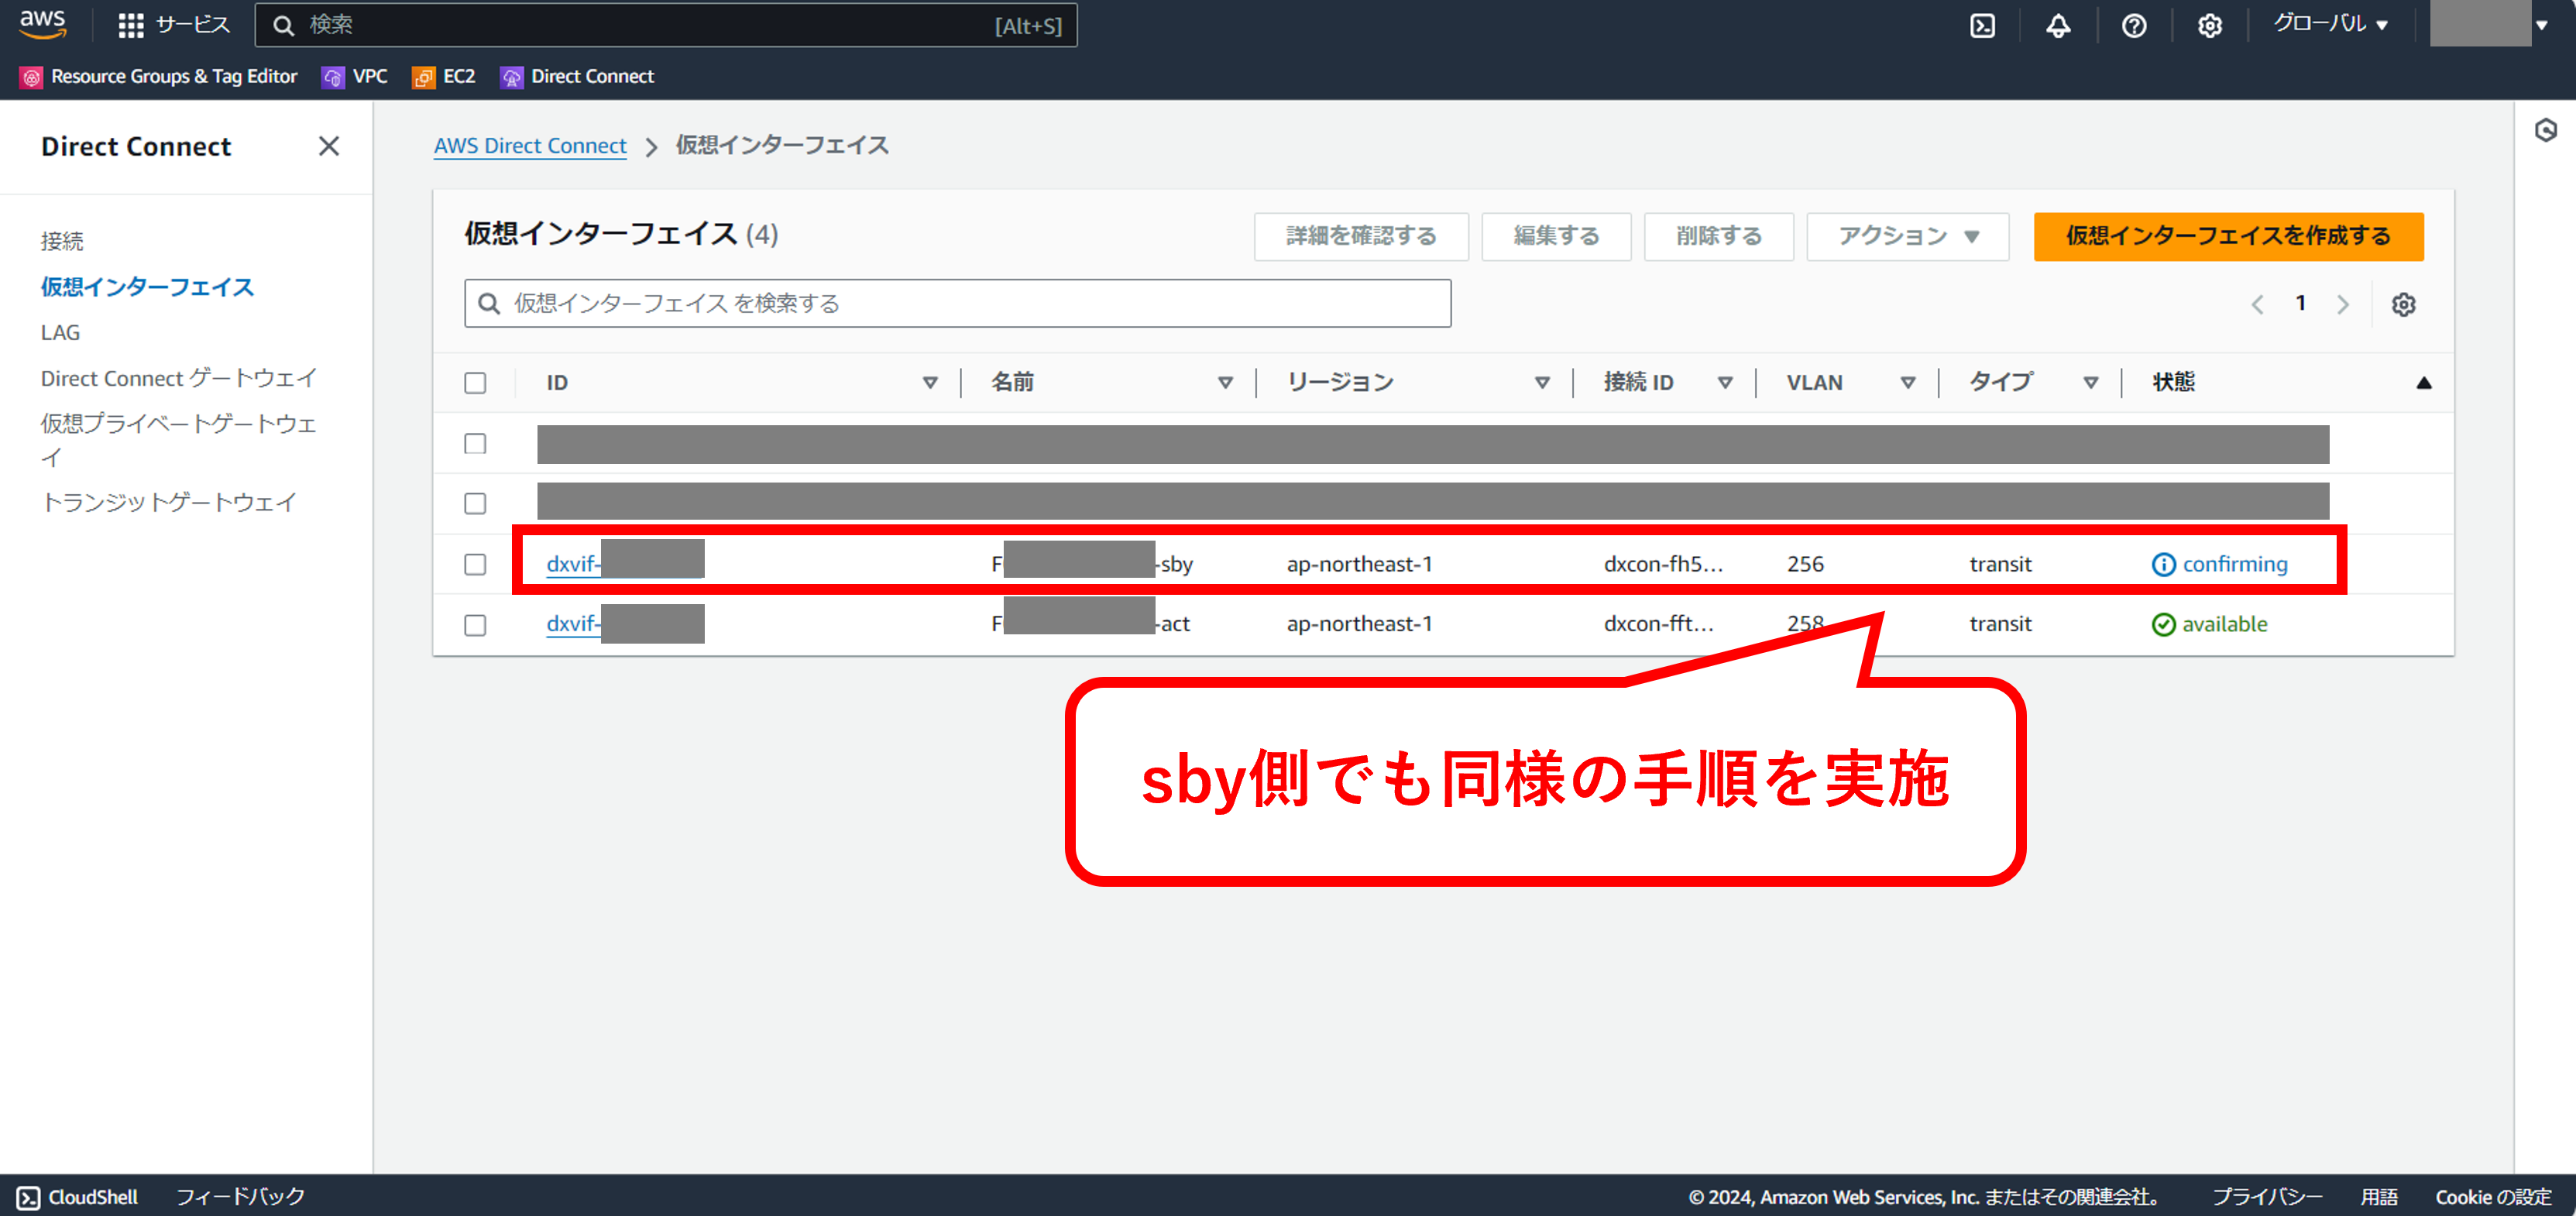Open the Direct Connect favorite shortcut
Viewport: 2576px width, 1216px height.
[577, 77]
